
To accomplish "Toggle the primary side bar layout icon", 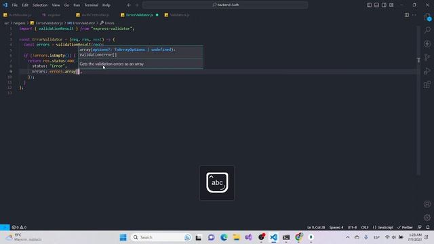I will [369, 5].
